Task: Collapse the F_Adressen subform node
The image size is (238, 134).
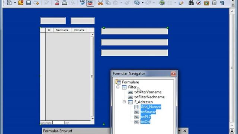Action: click(124, 102)
